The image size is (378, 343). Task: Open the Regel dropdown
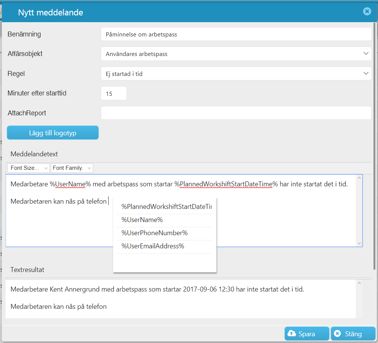click(236, 74)
